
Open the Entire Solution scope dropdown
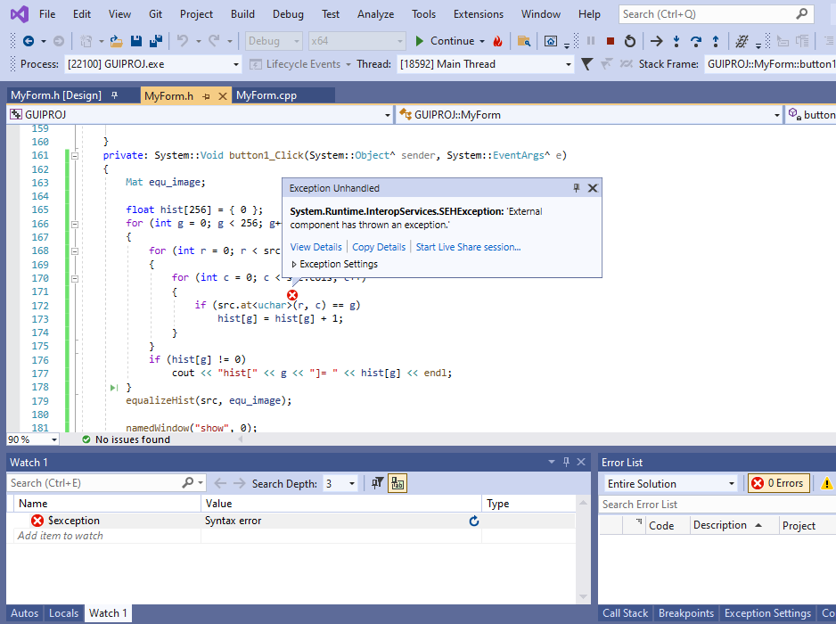[x=731, y=483]
